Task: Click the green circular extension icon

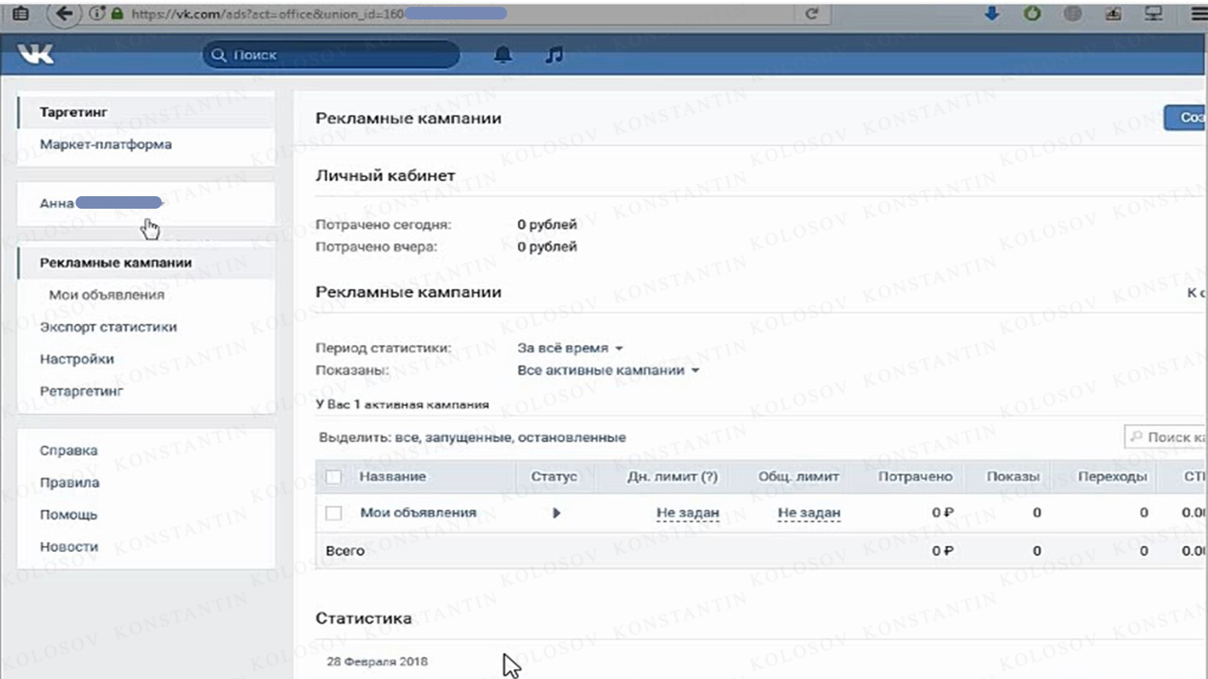Action: 1032,13
